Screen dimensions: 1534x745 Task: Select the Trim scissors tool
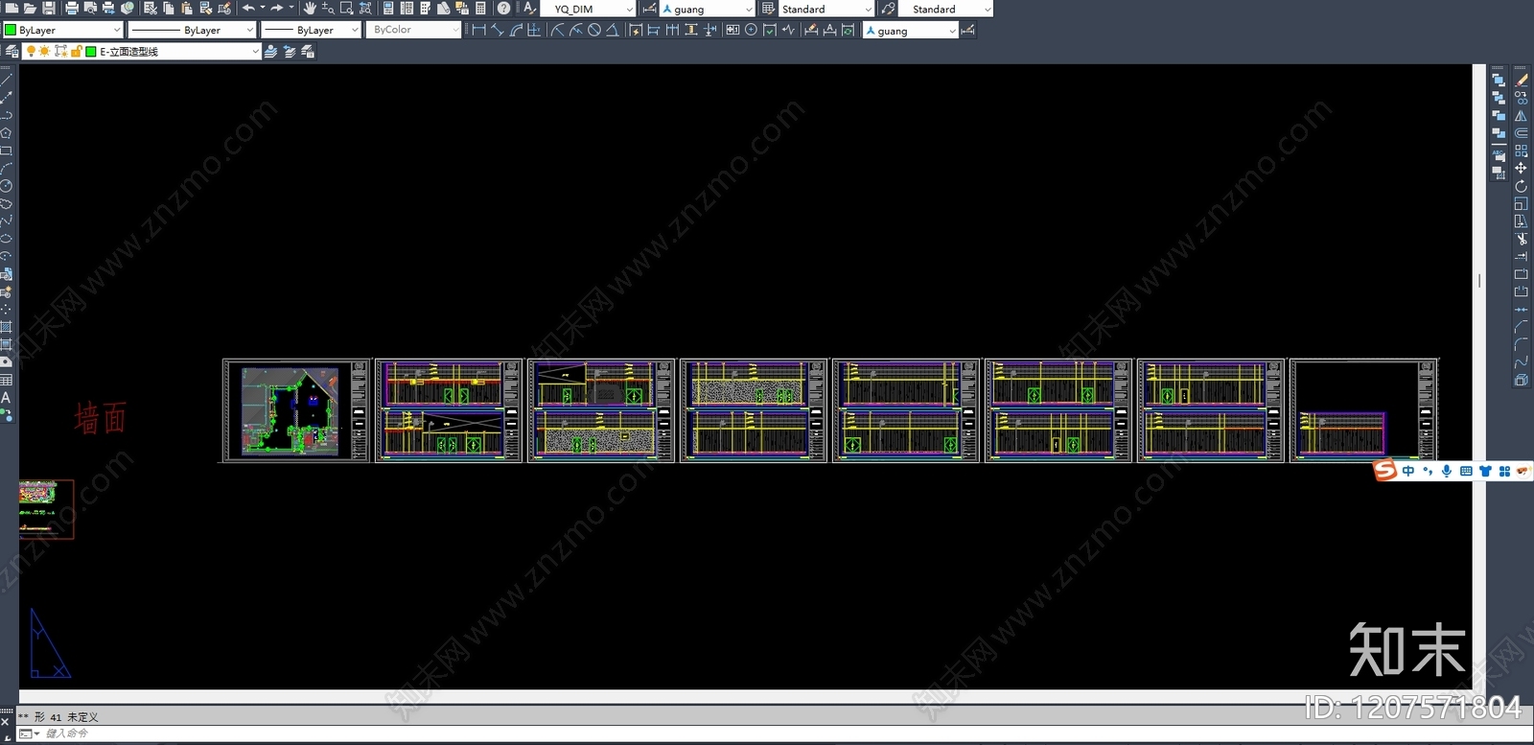click(1522, 239)
